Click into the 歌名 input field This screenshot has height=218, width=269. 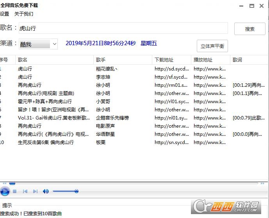(x=123, y=28)
